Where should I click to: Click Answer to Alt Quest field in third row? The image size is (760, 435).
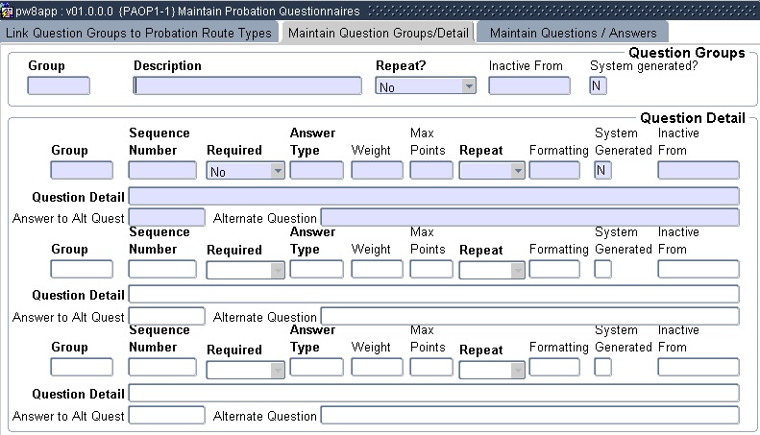166,415
